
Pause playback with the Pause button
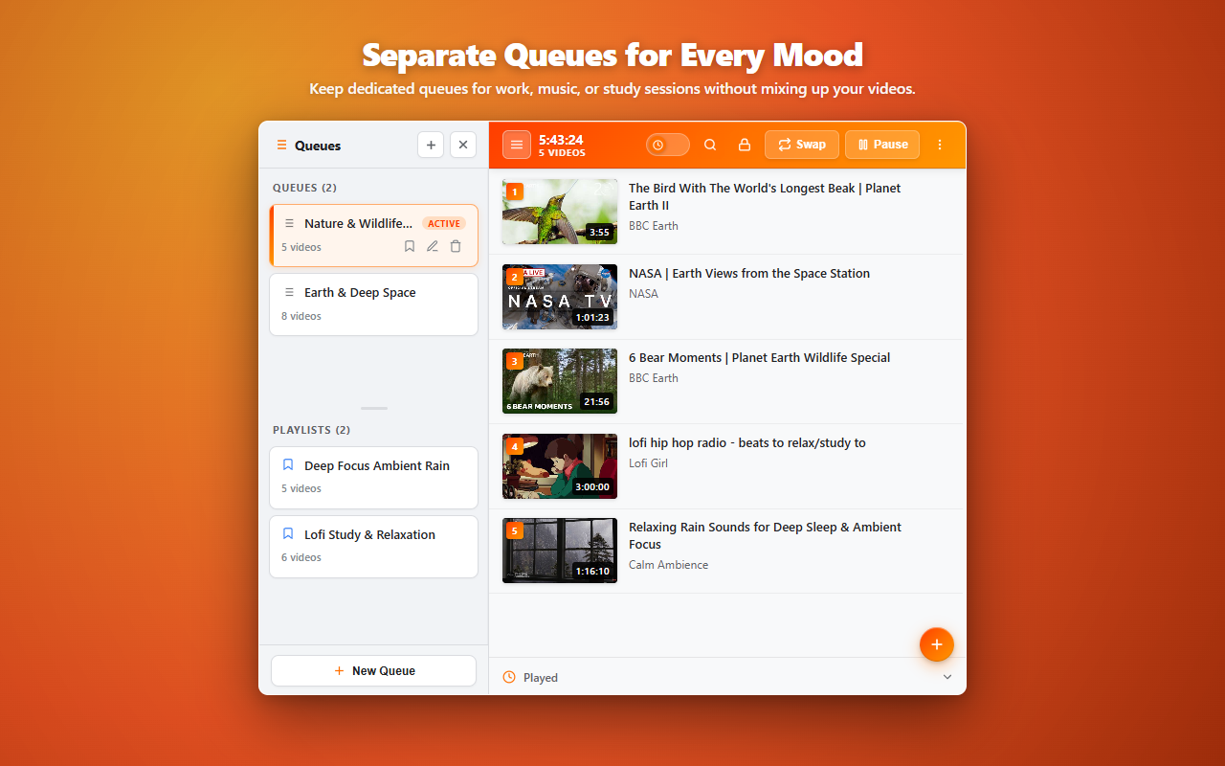882,145
